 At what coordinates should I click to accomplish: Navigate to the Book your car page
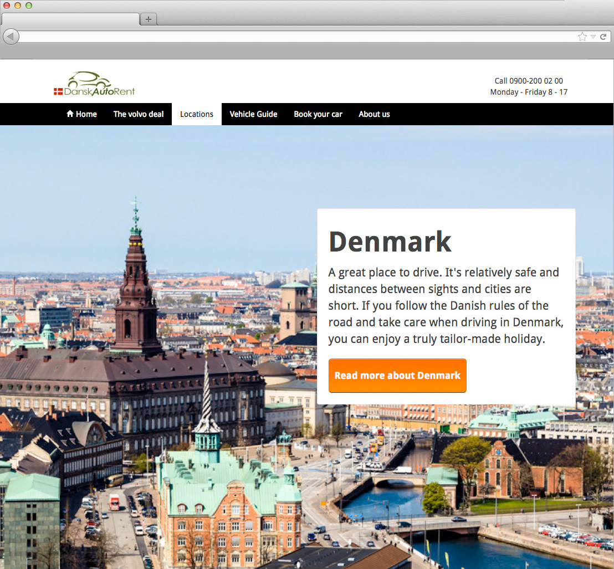click(318, 114)
